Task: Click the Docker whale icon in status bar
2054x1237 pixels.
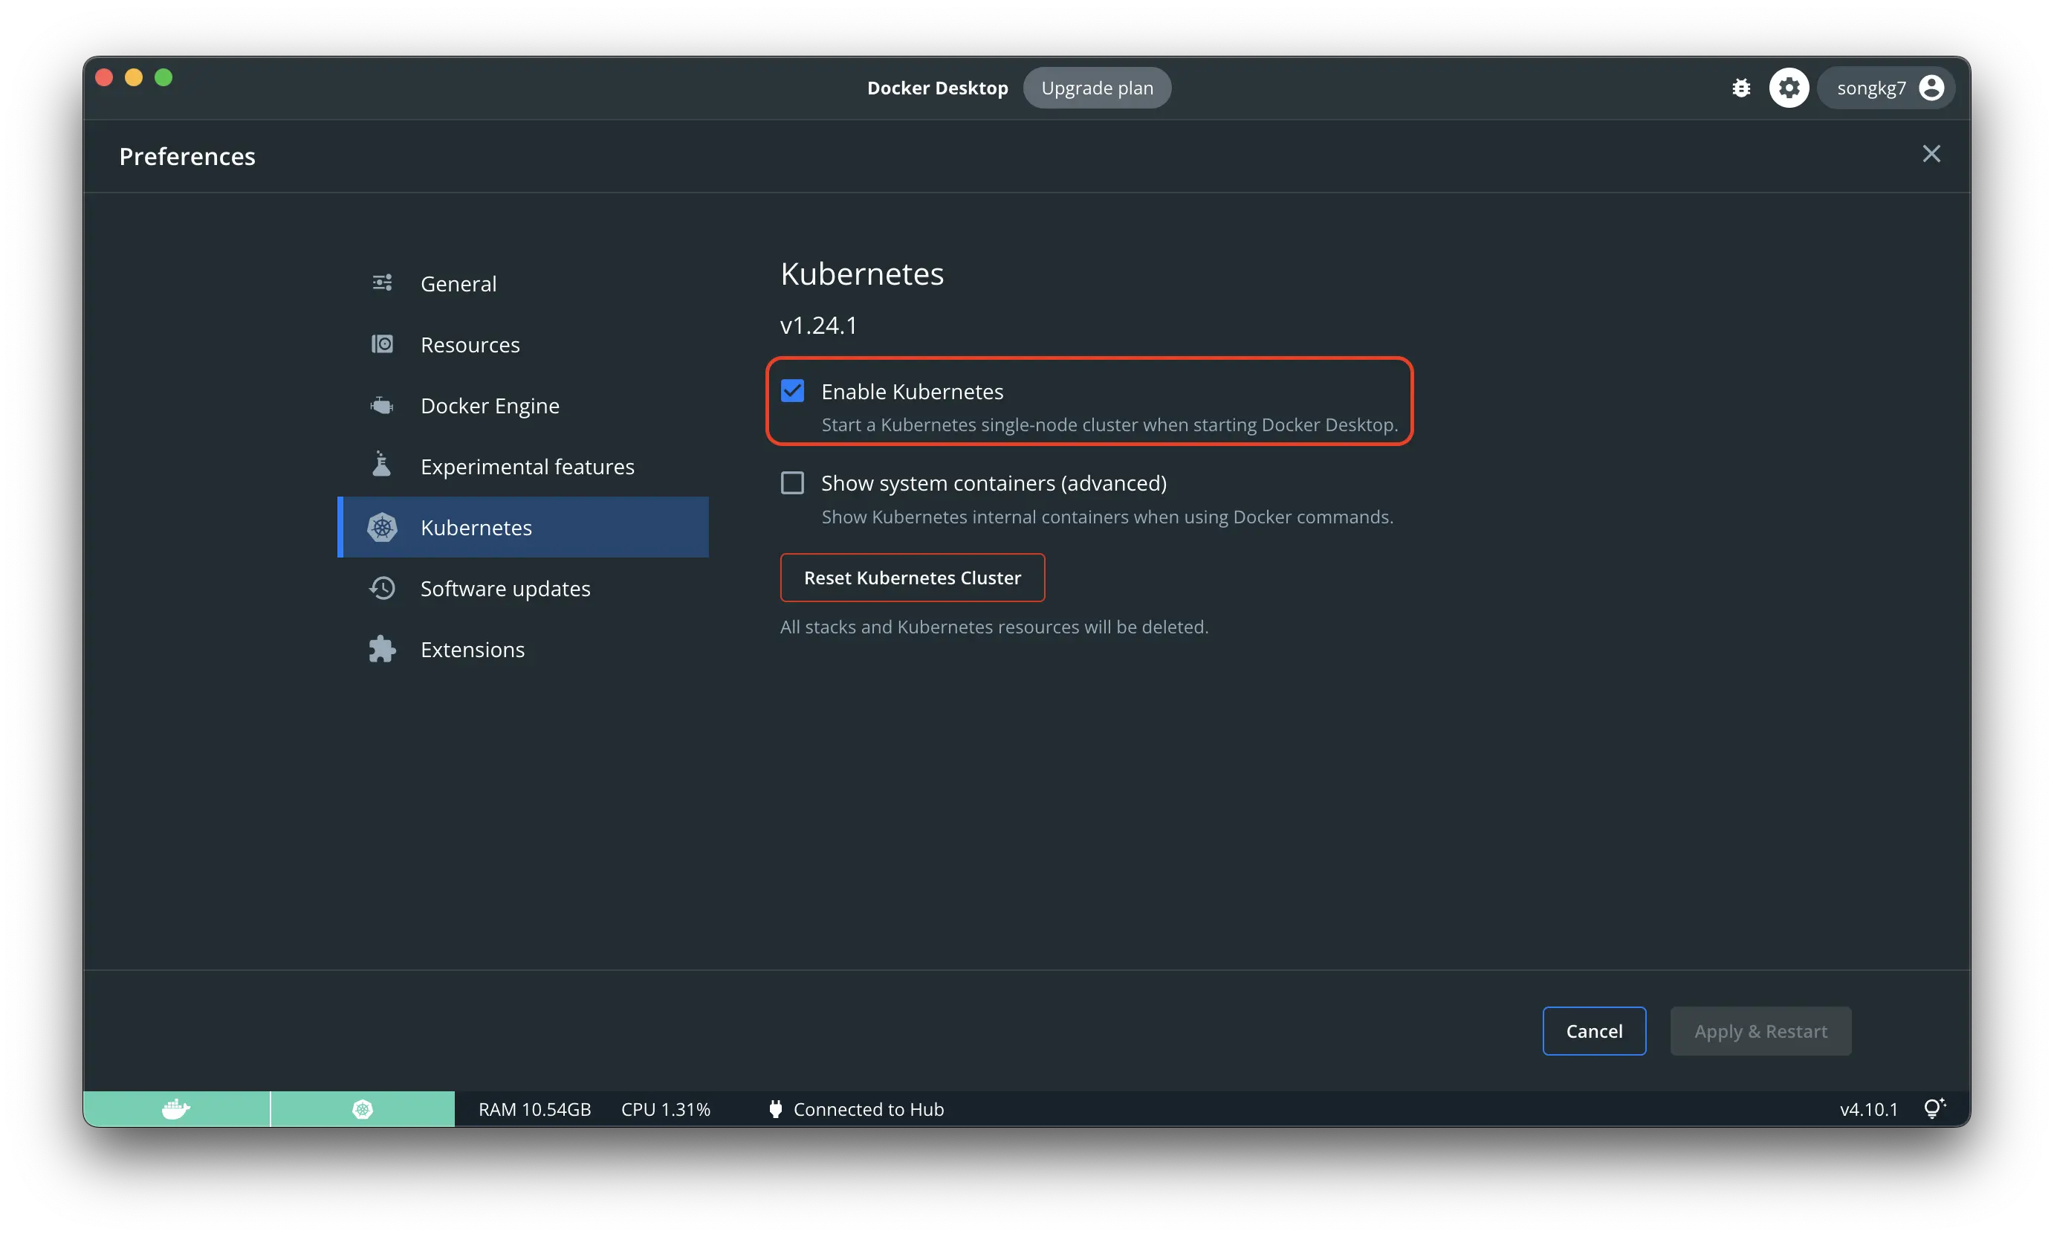Action: pyautogui.click(x=176, y=1109)
